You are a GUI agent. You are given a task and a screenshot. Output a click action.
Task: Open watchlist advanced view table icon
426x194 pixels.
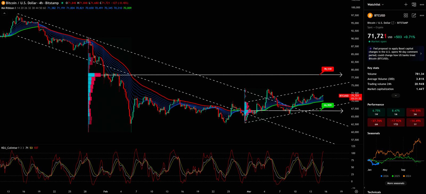(414, 5)
